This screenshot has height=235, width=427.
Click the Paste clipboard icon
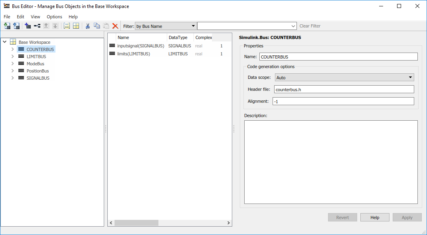[106, 26]
